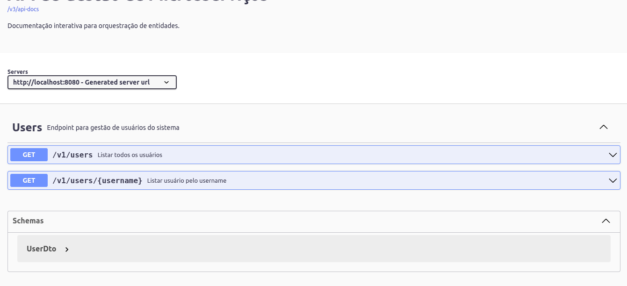This screenshot has width=627, height=286.
Task: Click the GET badge on /v1/users/{username} endpoint
Action: point(29,180)
